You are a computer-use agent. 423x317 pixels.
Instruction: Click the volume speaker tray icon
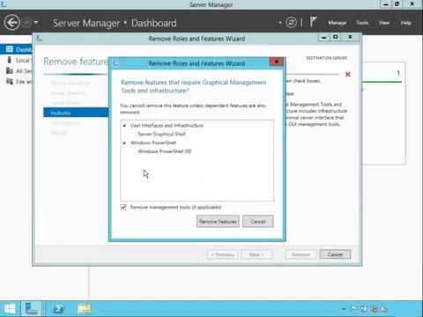pos(384,309)
